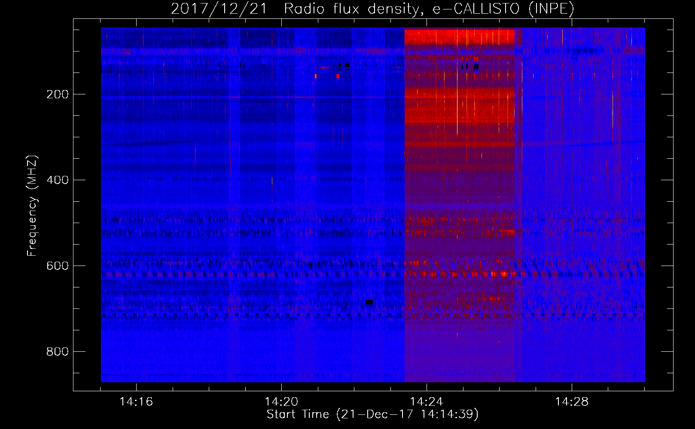Click the 600 frequency tick label
The width and height of the screenshot is (695, 429).
tap(58, 266)
